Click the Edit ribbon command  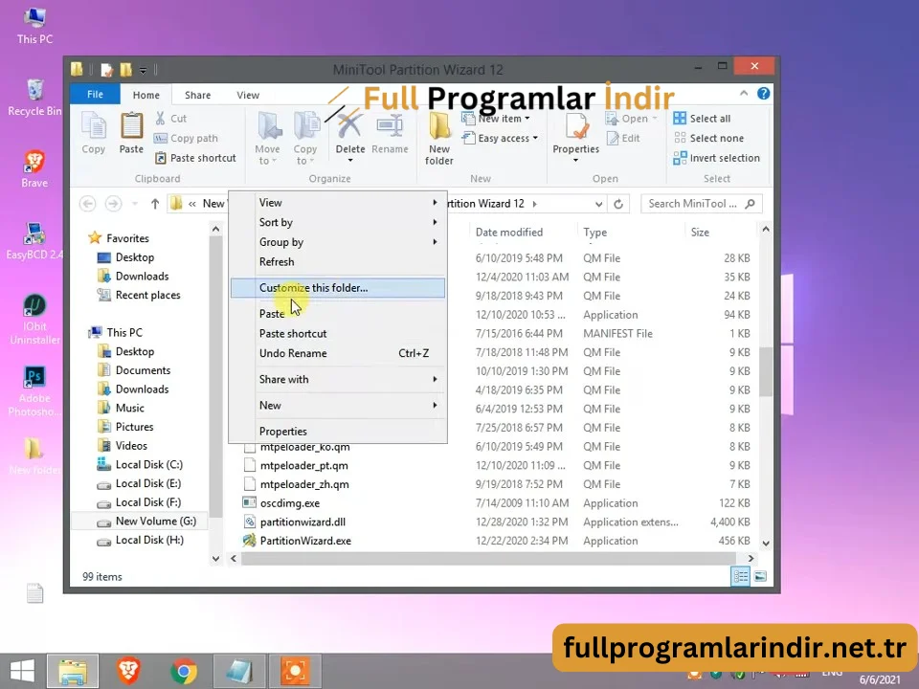(x=623, y=138)
